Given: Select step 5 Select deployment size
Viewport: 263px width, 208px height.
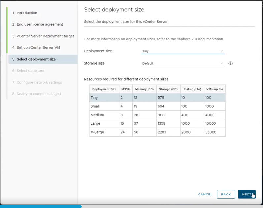Looking at the screenshot, I should (43, 59).
